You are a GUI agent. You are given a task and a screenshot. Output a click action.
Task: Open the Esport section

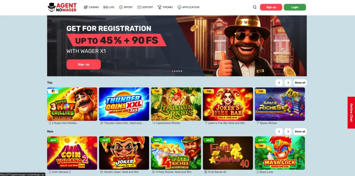click(x=145, y=7)
